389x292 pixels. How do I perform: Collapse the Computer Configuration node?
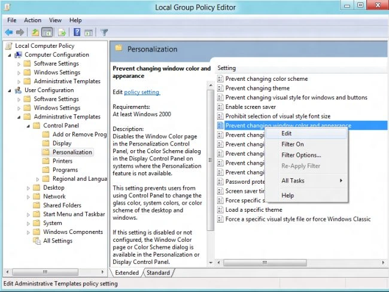point(10,55)
